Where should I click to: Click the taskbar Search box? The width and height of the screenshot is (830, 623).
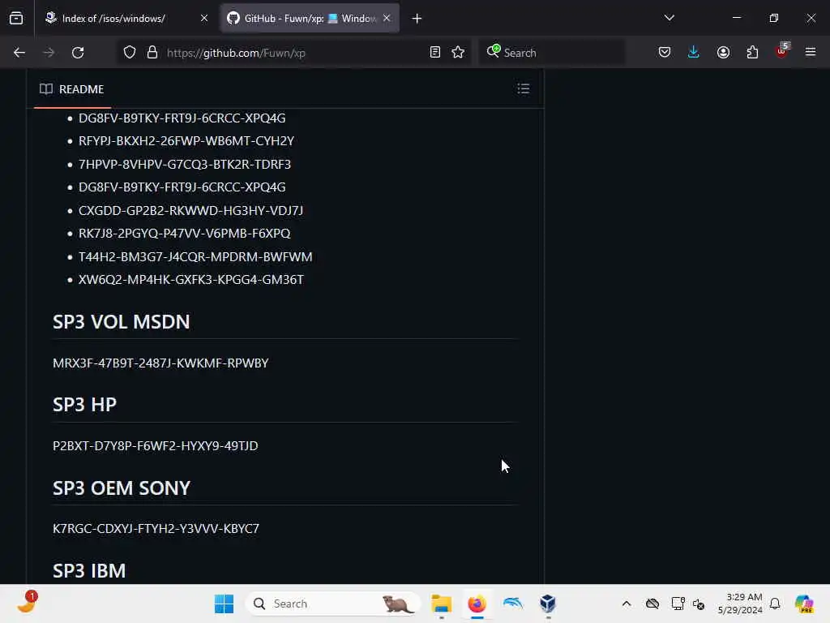point(333,604)
